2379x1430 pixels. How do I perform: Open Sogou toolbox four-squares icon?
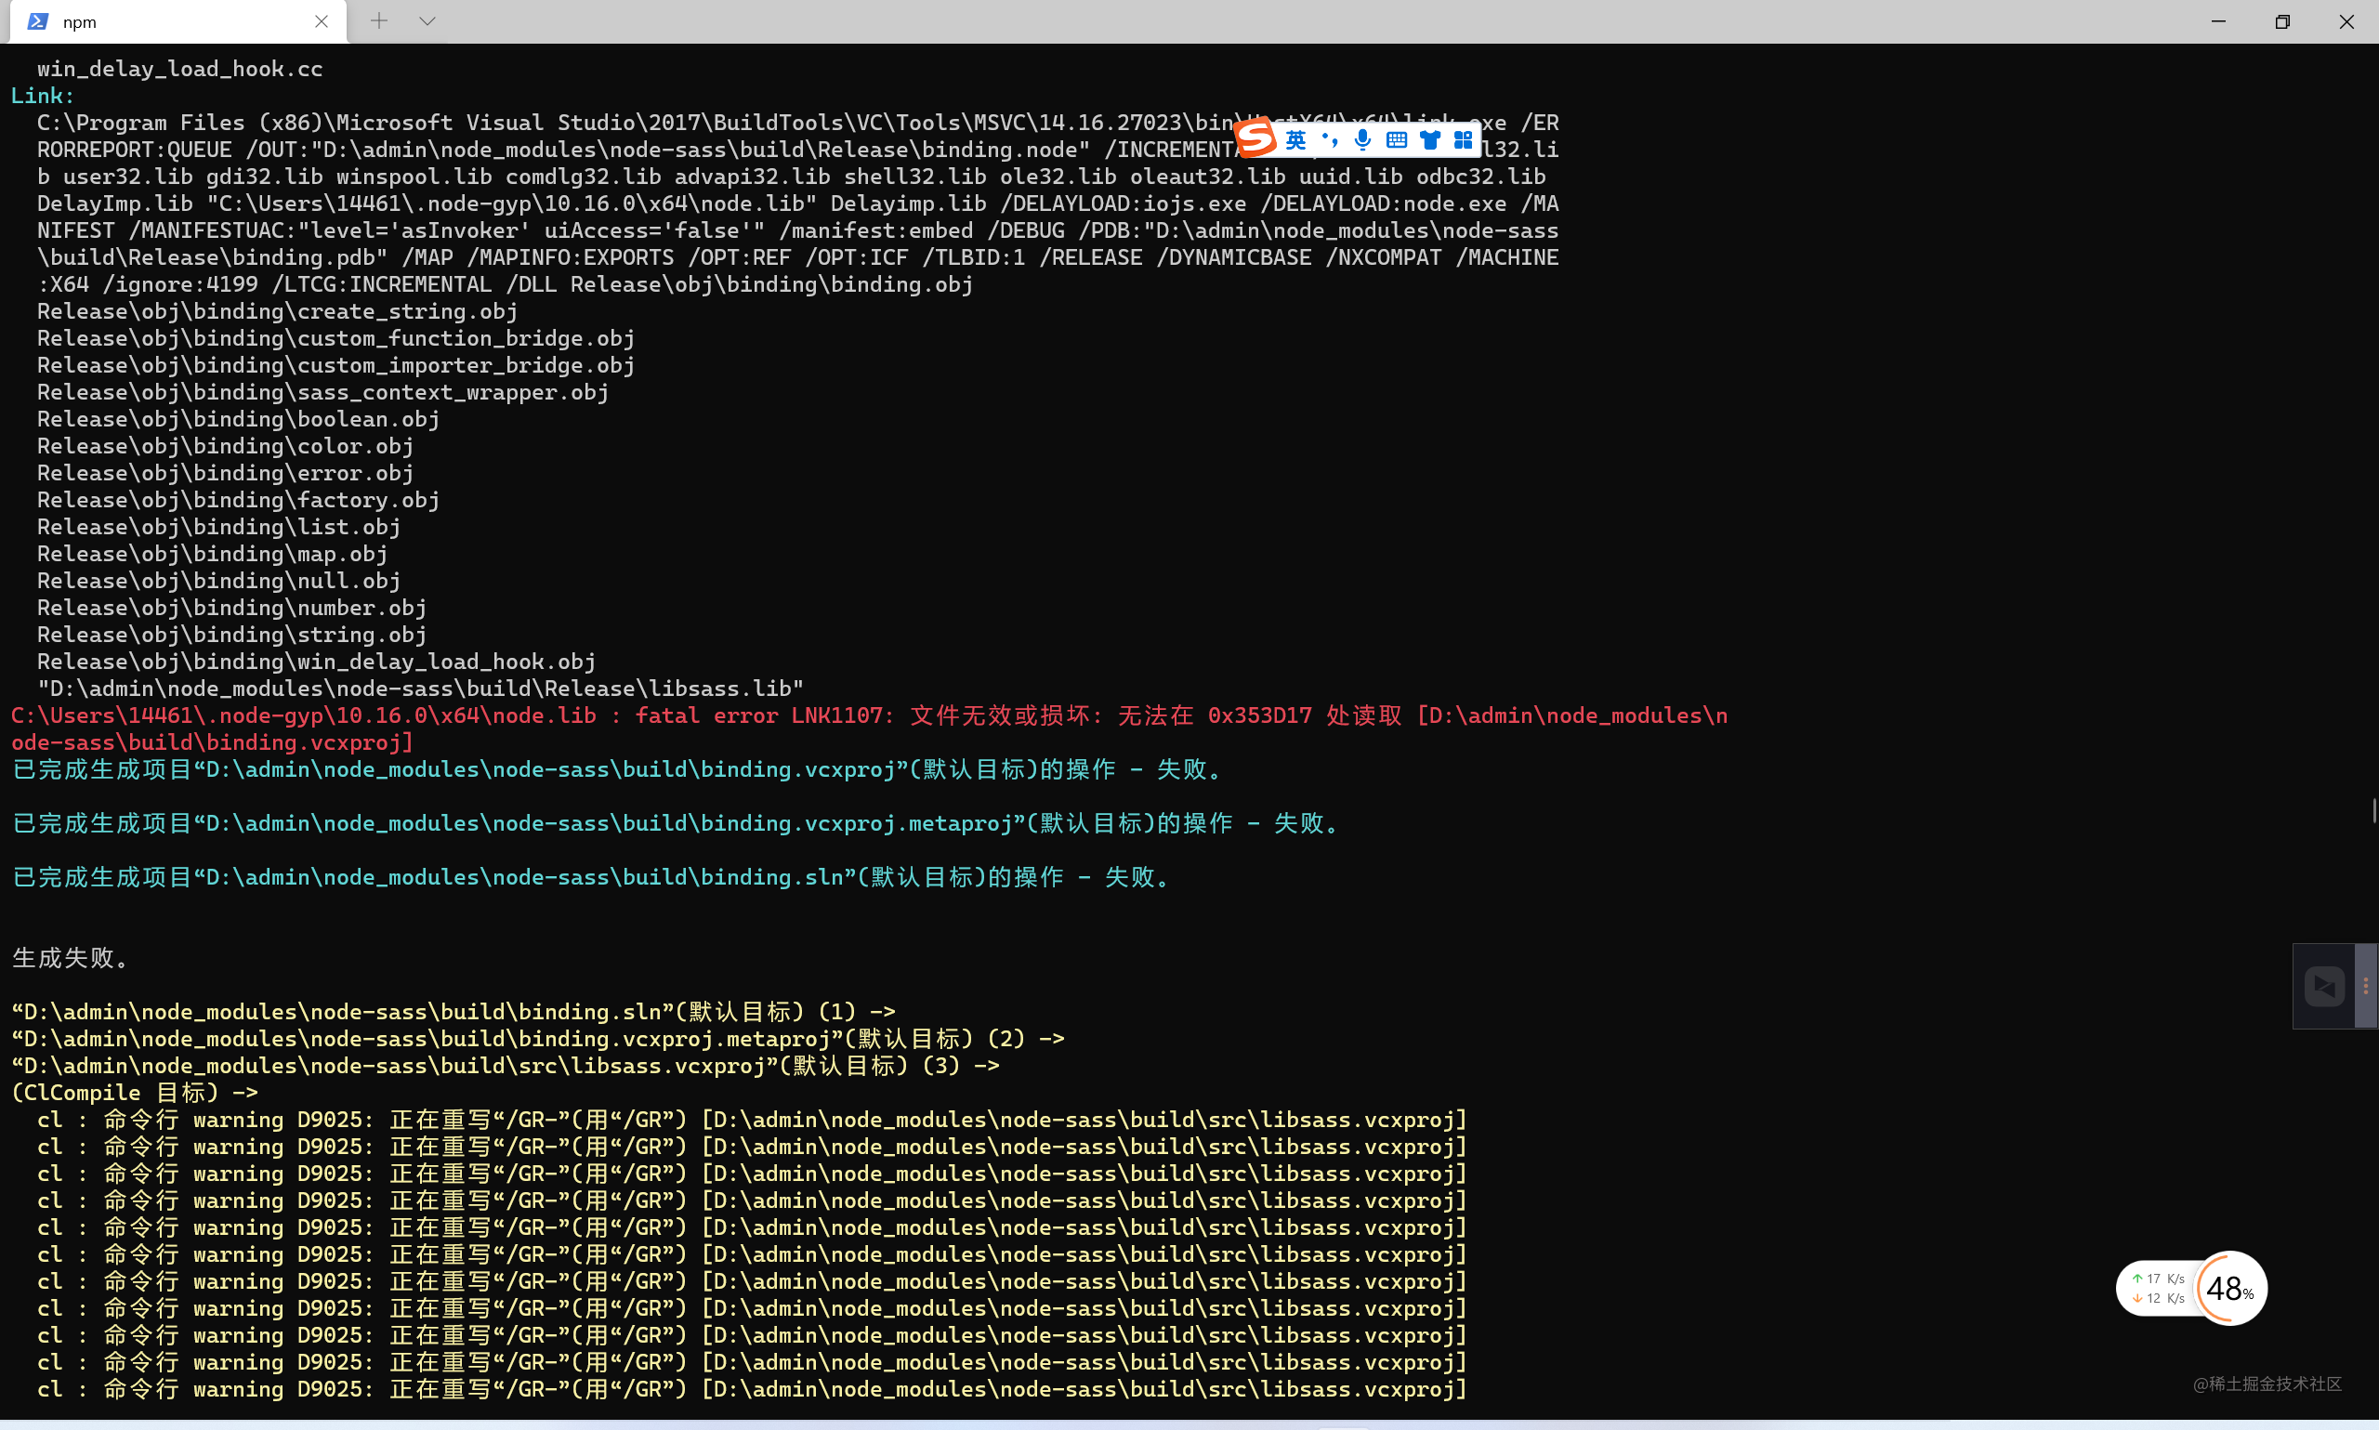tap(1463, 140)
